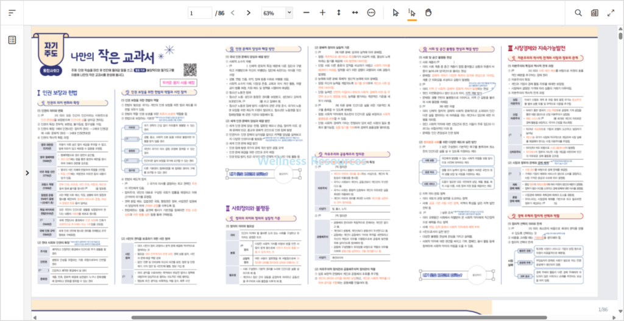Open the outline list icon in left sidebar
The height and width of the screenshot is (321, 624).
(12, 40)
